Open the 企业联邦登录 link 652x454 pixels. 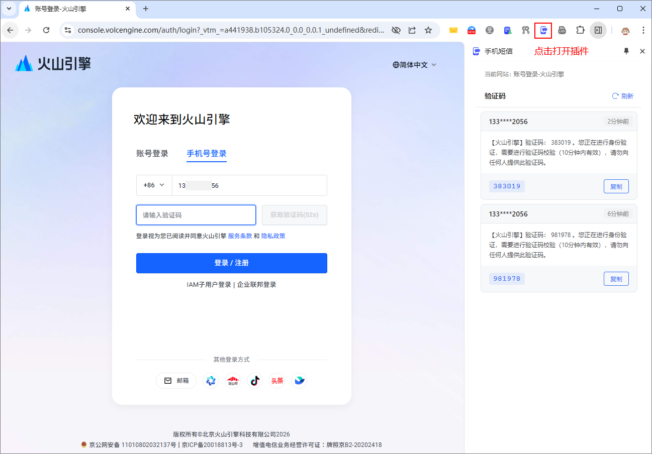click(257, 285)
